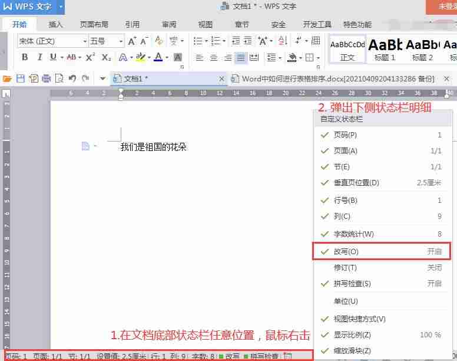Screen dimensions: 457x361
Task: Apply superscript X² formatting
Action: point(90,57)
